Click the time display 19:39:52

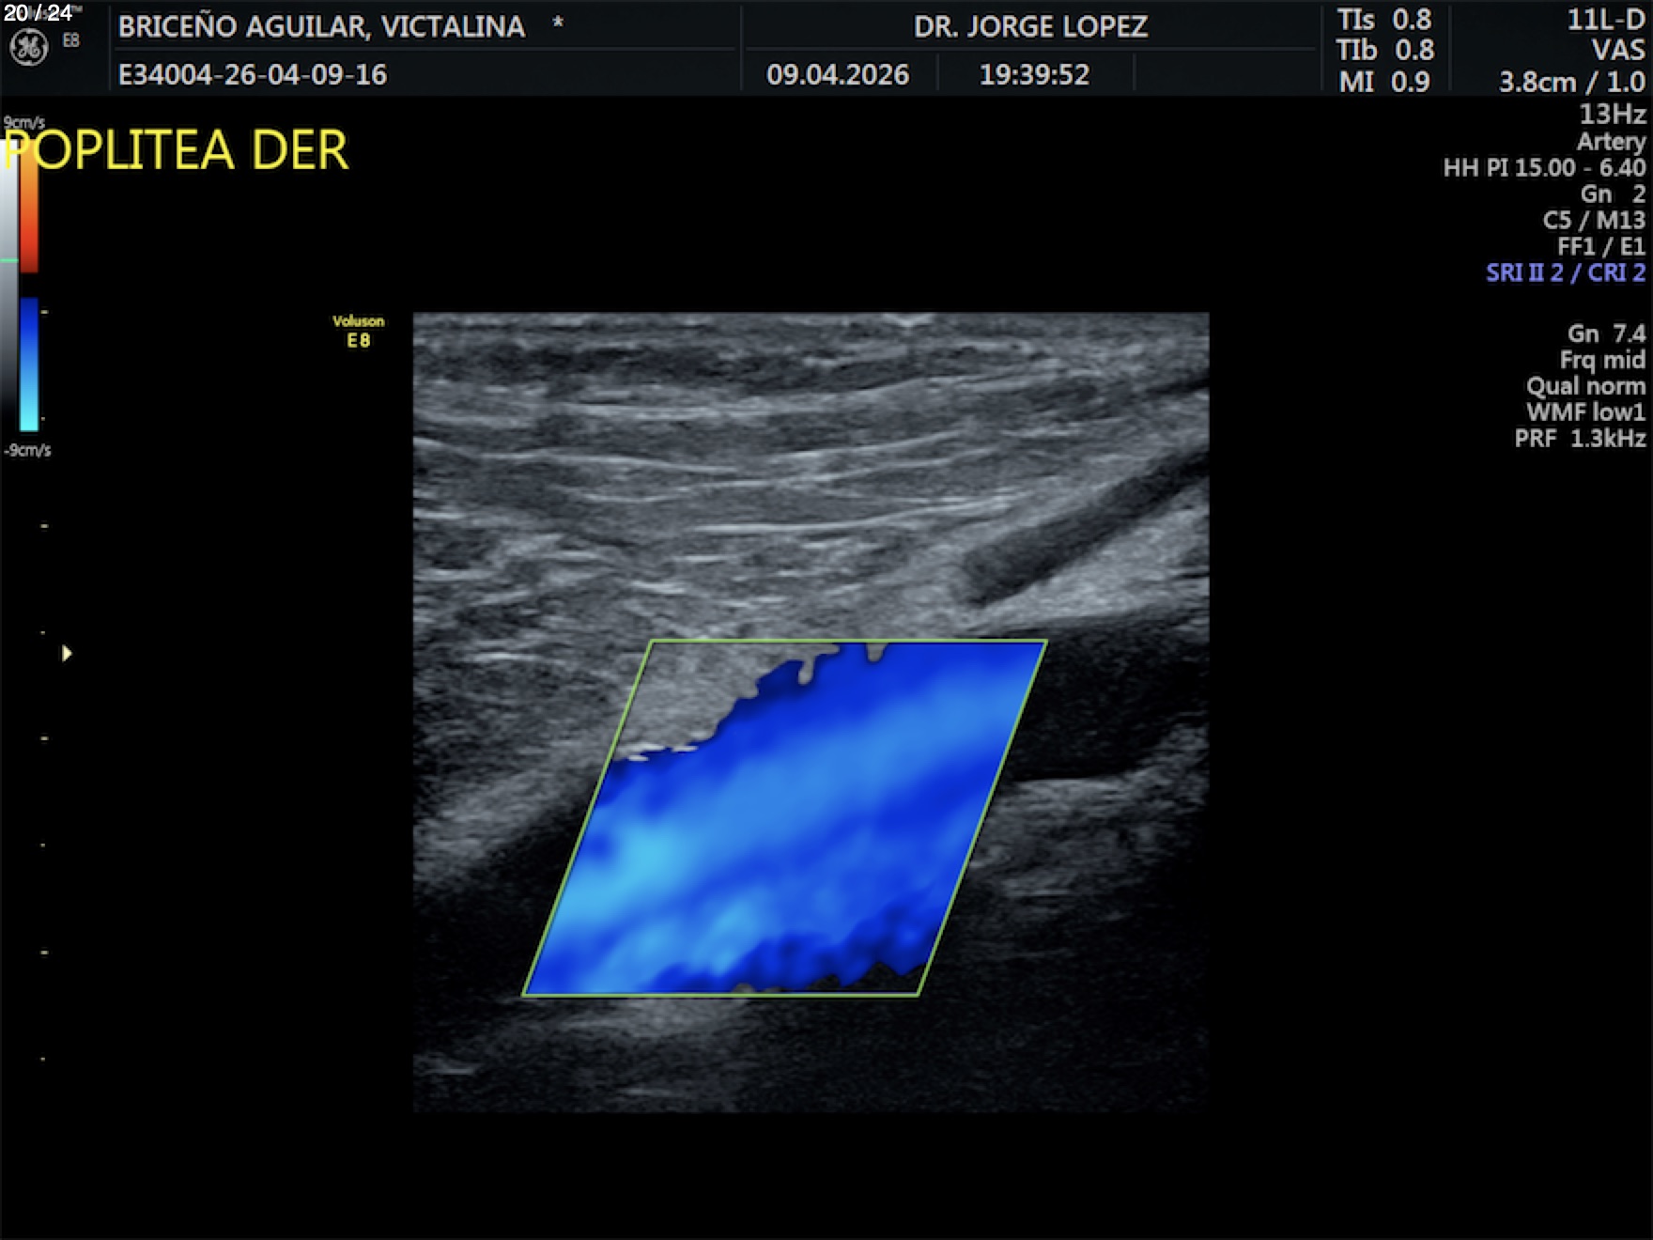pos(1034,75)
